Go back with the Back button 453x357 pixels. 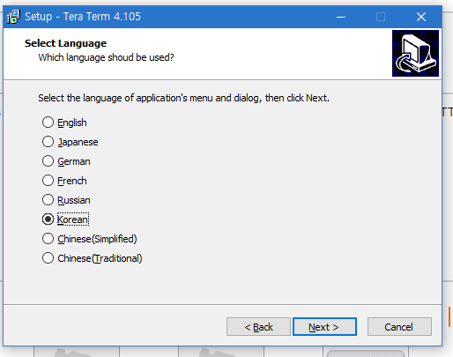click(258, 327)
